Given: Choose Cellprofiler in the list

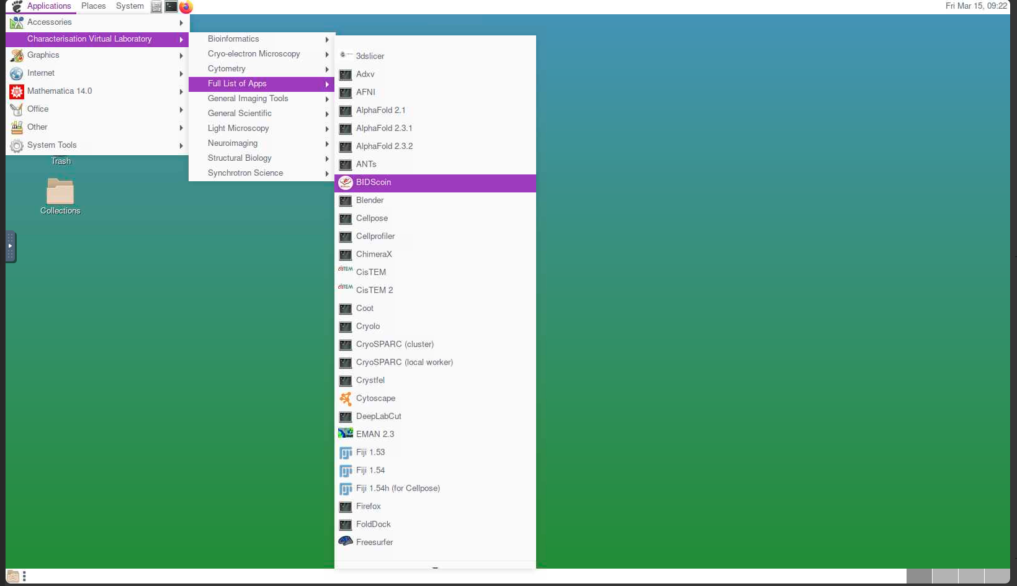Looking at the screenshot, I should click(x=435, y=237).
